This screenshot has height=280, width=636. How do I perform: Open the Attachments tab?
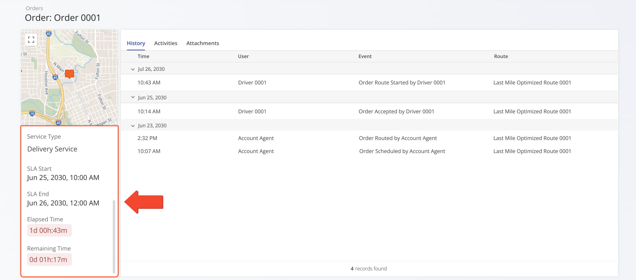[x=202, y=43]
